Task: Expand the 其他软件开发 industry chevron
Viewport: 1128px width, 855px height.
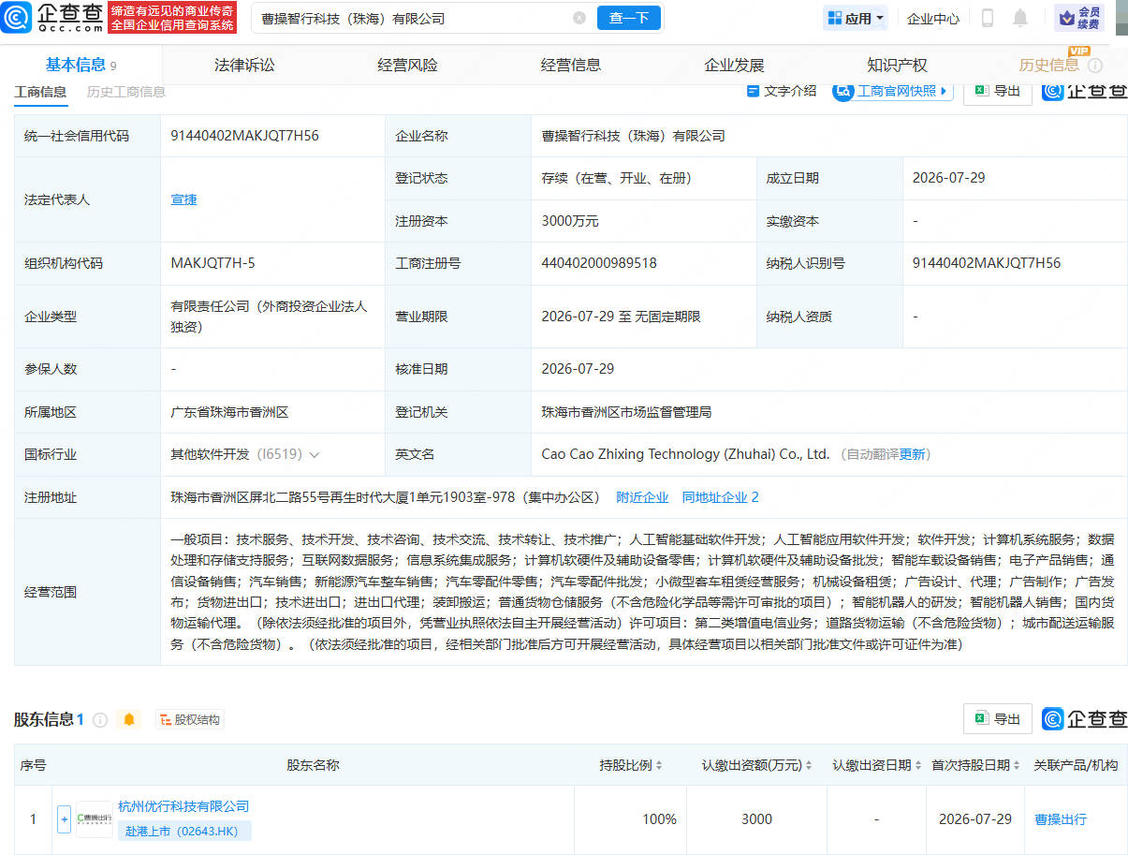Action: (315, 454)
